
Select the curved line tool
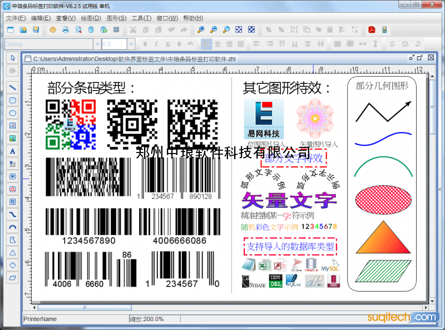pyautogui.click(x=12, y=214)
